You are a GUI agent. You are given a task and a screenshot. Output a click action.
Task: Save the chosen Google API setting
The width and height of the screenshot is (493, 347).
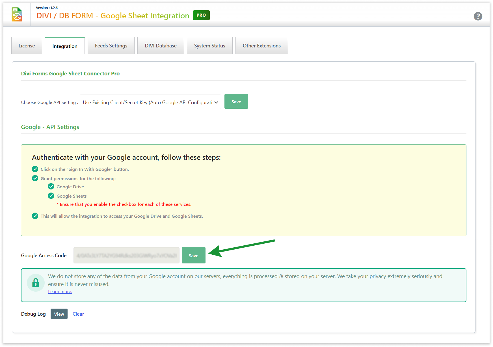pos(236,102)
